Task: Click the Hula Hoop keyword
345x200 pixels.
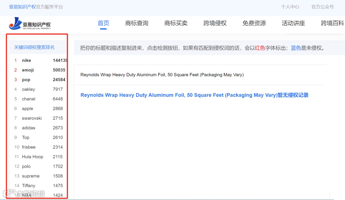Action: (x=33, y=157)
